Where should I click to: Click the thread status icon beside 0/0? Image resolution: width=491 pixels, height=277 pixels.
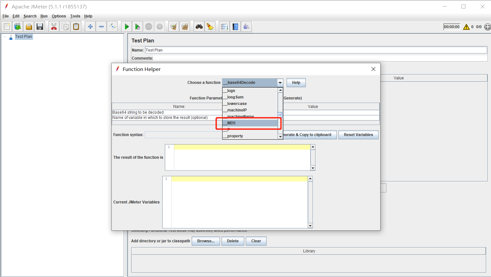click(487, 27)
